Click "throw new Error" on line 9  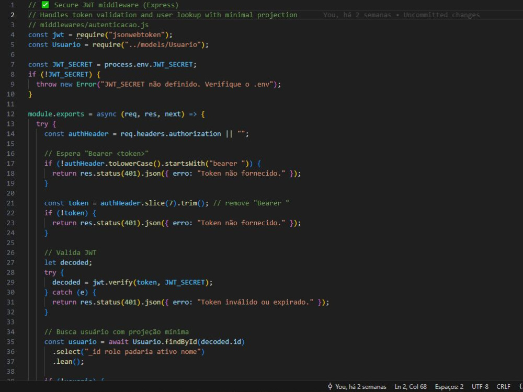point(66,84)
